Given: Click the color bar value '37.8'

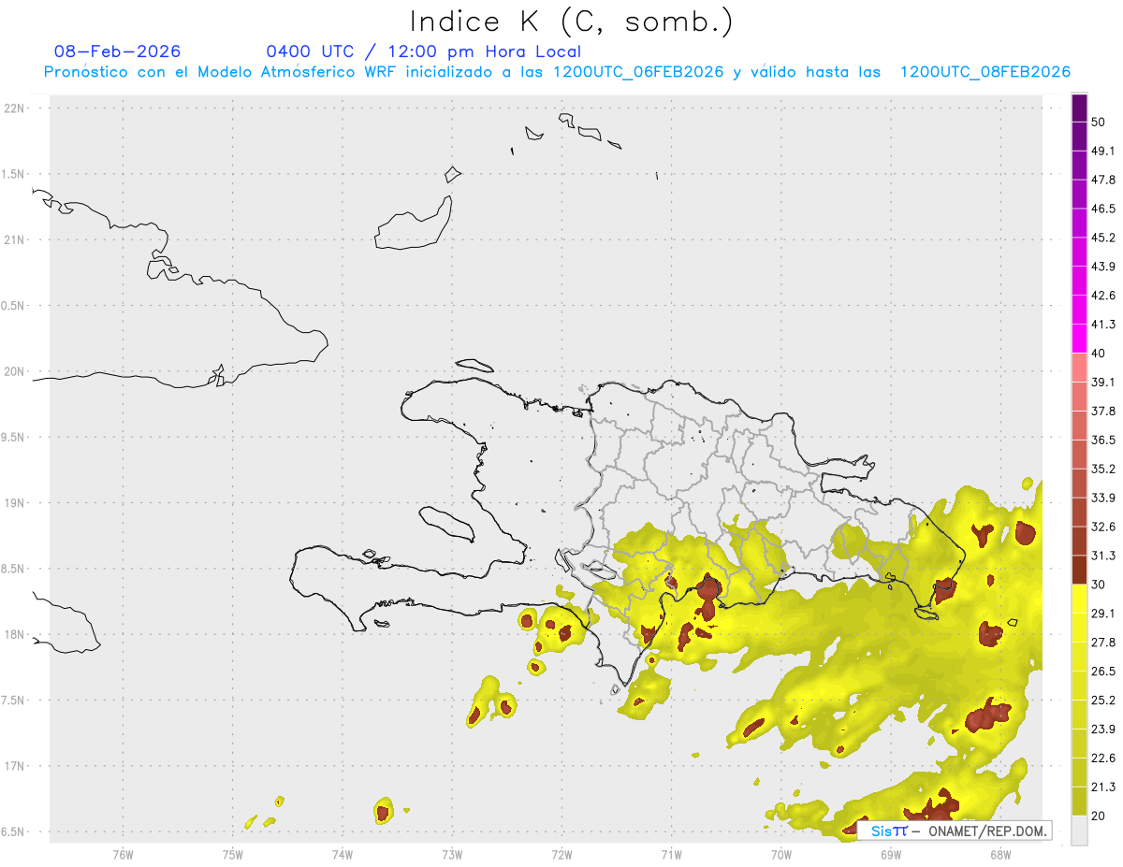Looking at the screenshot, I should 1103,411.
